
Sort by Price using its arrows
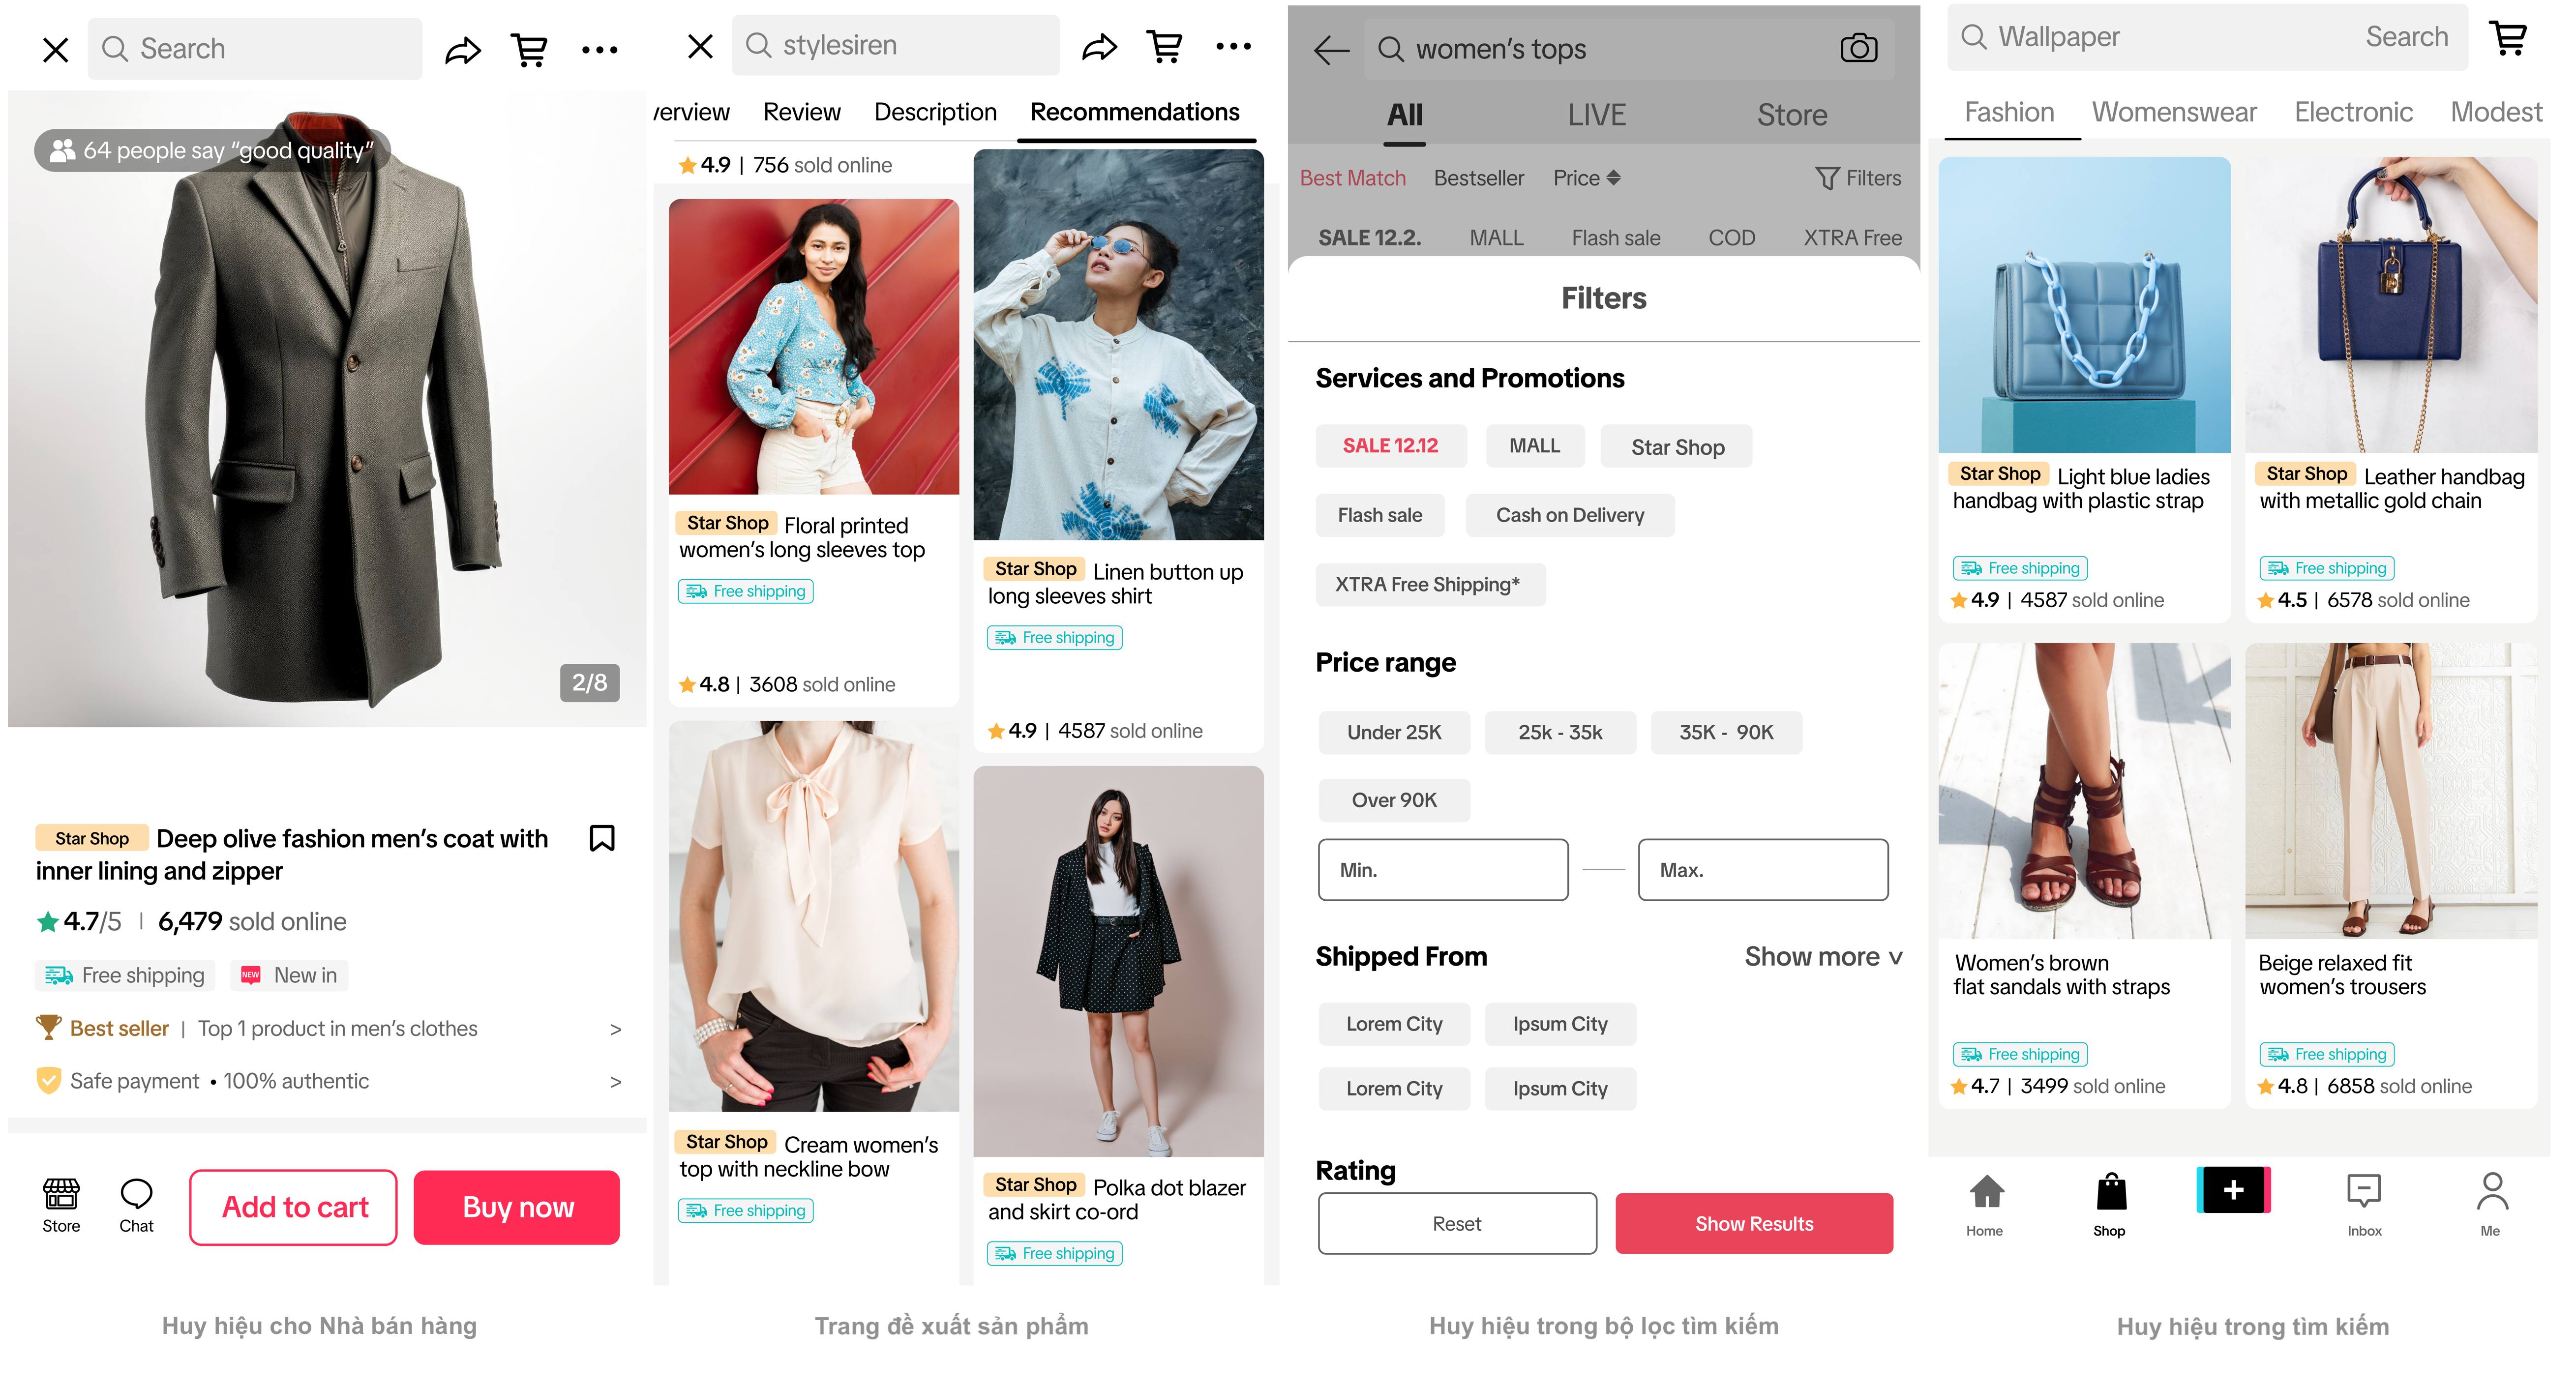click(x=1587, y=178)
